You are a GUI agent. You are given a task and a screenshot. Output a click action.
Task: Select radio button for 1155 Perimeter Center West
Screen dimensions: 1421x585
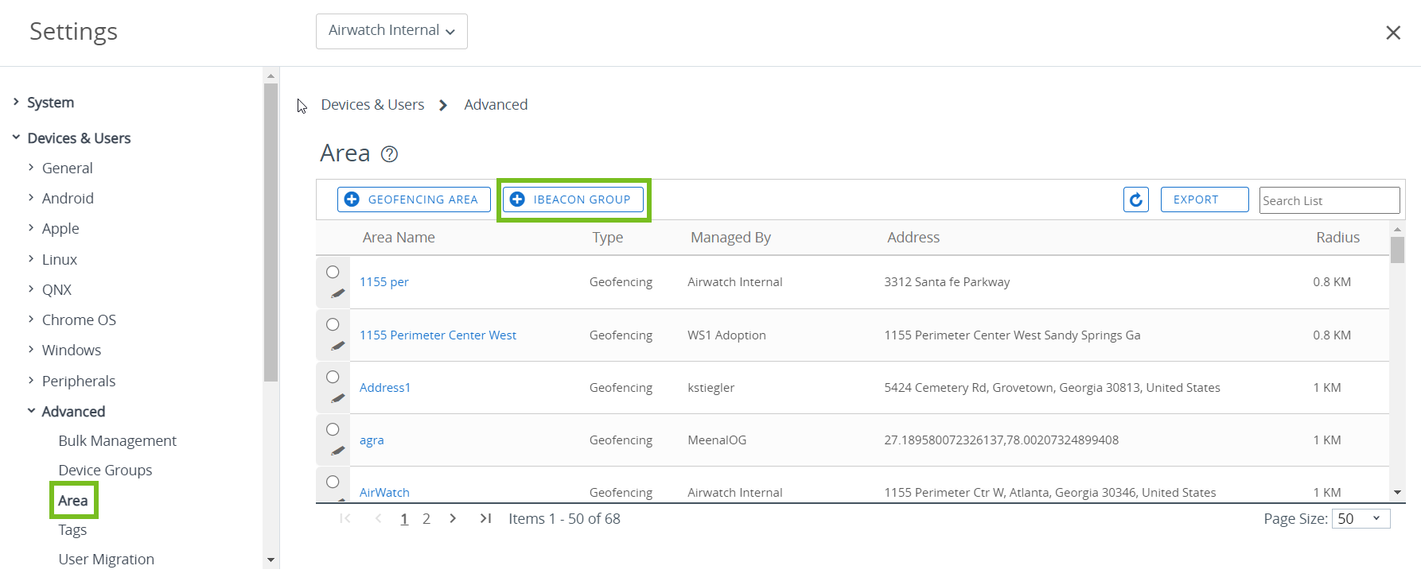pos(333,324)
